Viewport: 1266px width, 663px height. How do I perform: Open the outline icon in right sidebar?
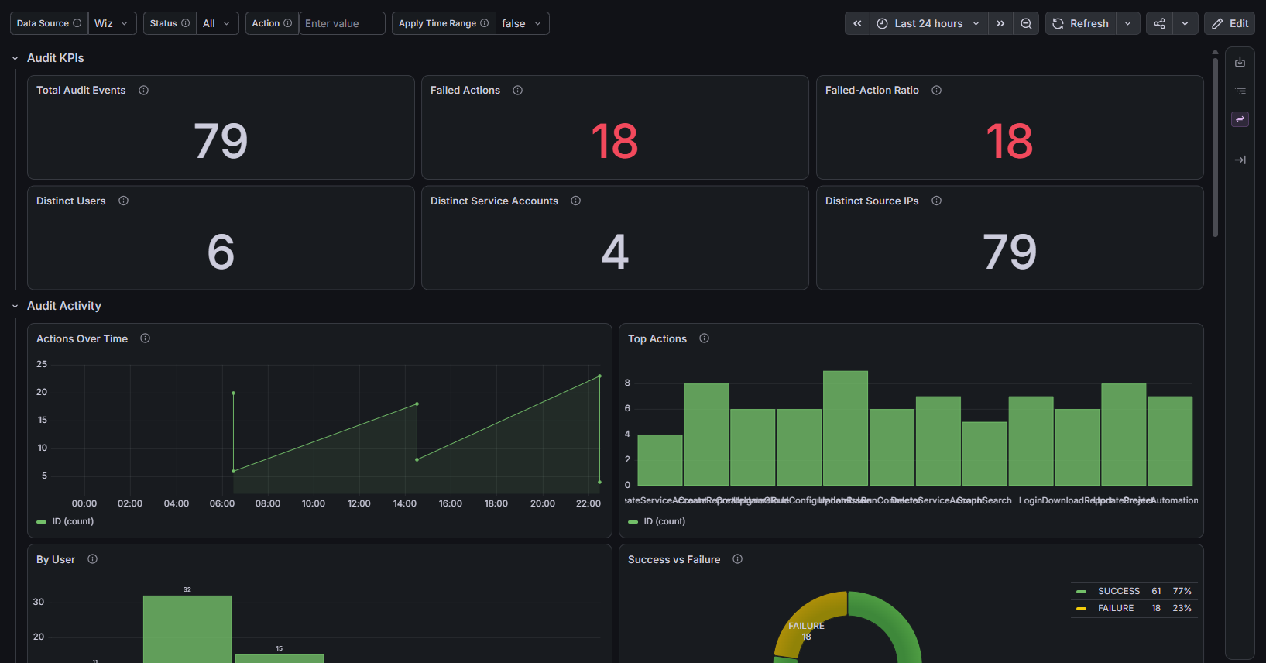click(x=1240, y=91)
